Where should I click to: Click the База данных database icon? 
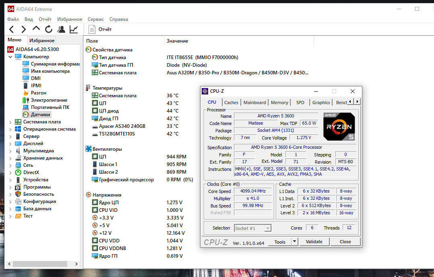pos(18,209)
